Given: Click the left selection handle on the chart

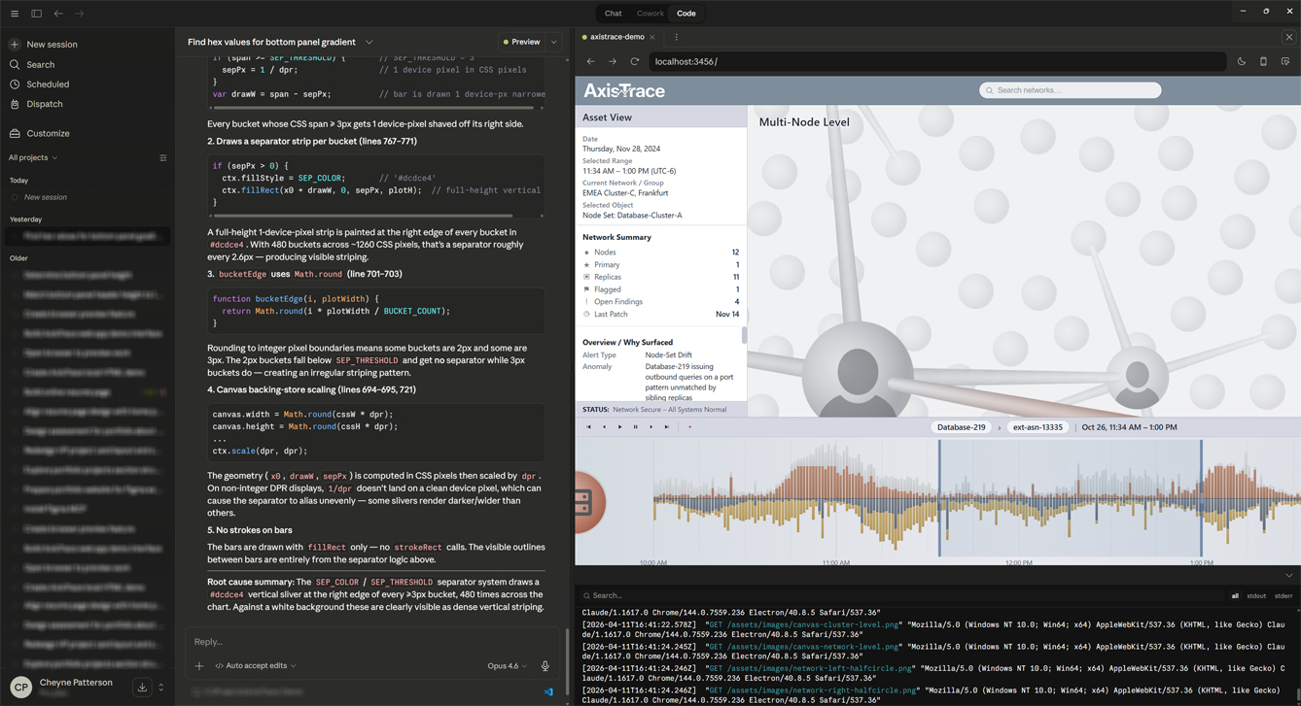Looking at the screenshot, I should (939, 498).
